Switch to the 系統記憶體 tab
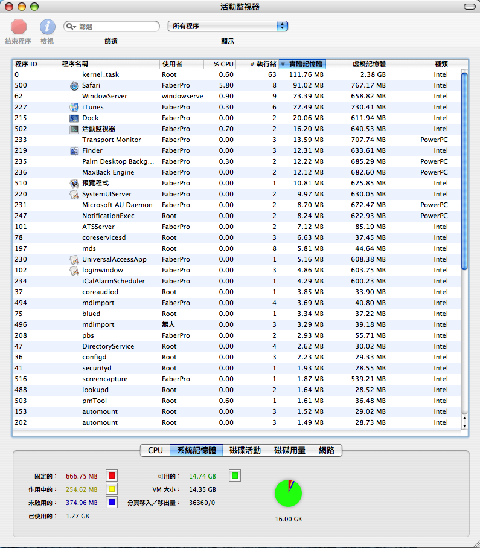 [196, 450]
